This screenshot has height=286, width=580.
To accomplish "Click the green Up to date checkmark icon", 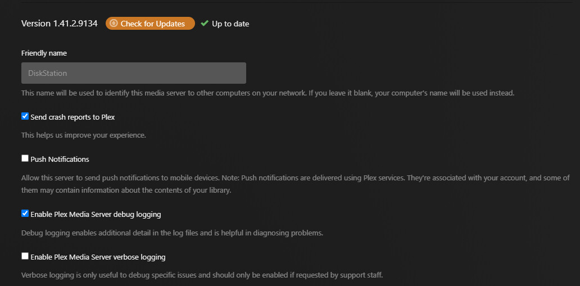I will click(205, 24).
